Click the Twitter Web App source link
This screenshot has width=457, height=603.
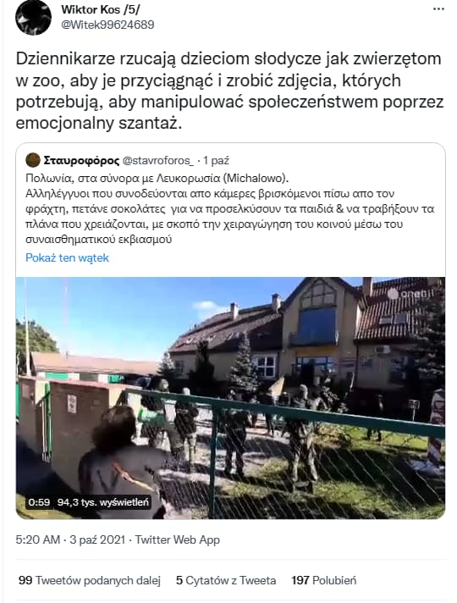178,539
